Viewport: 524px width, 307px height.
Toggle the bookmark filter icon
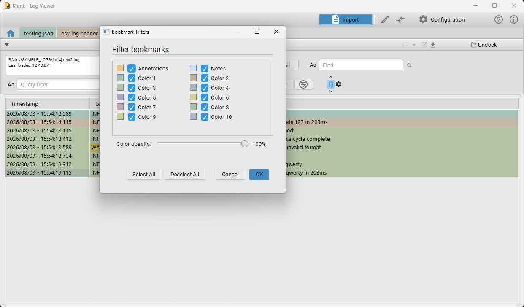(x=331, y=84)
